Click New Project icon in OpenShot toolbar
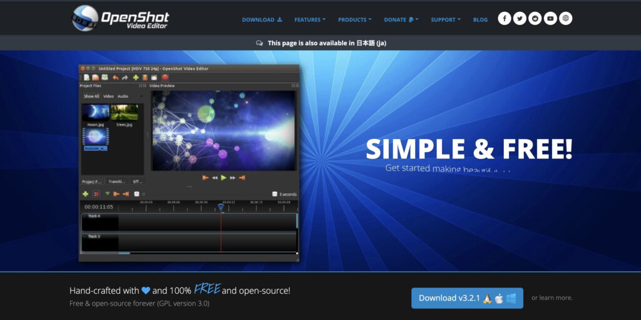Screen dimensions: 641x320 click(86, 78)
